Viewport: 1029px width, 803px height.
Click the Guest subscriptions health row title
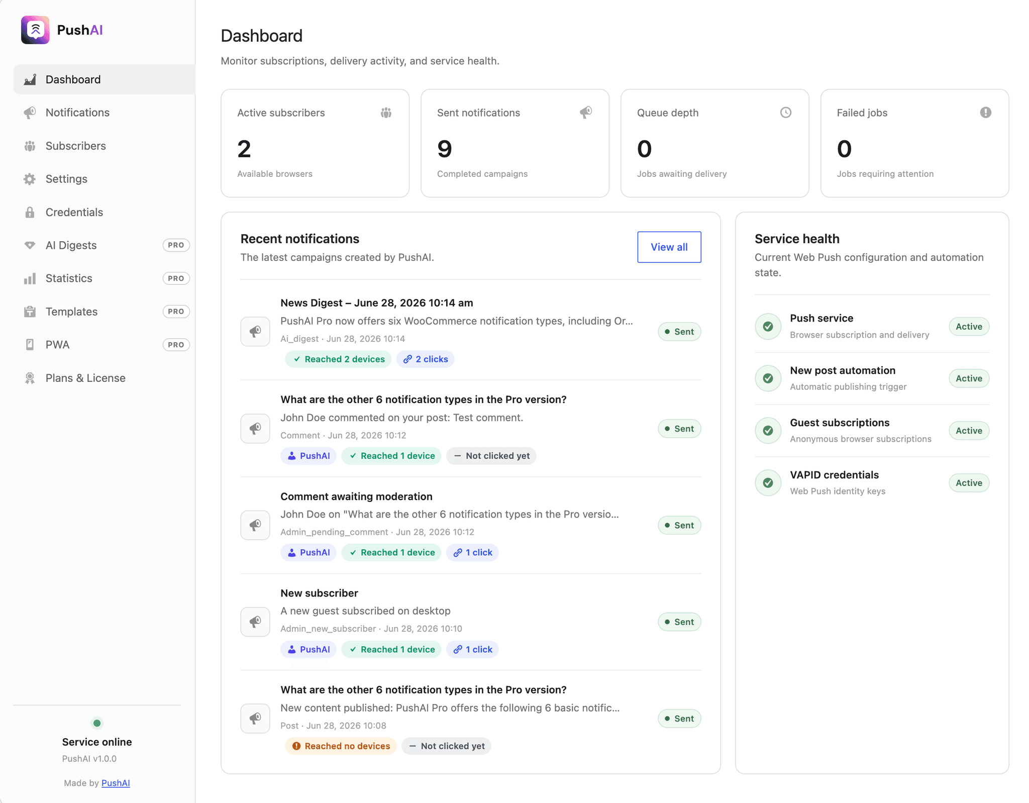pyautogui.click(x=840, y=423)
